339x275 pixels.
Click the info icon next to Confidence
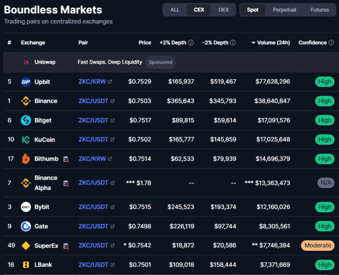point(331,43)
